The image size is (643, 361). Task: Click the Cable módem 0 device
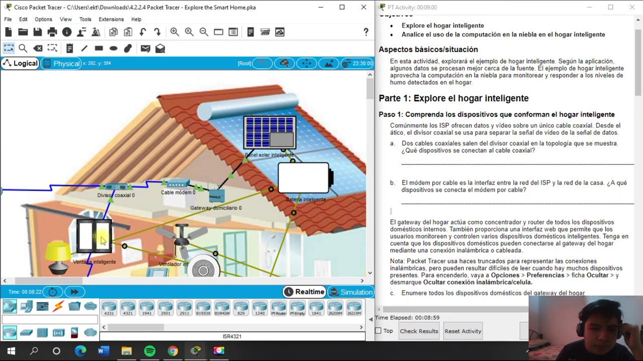pos(178,184)
